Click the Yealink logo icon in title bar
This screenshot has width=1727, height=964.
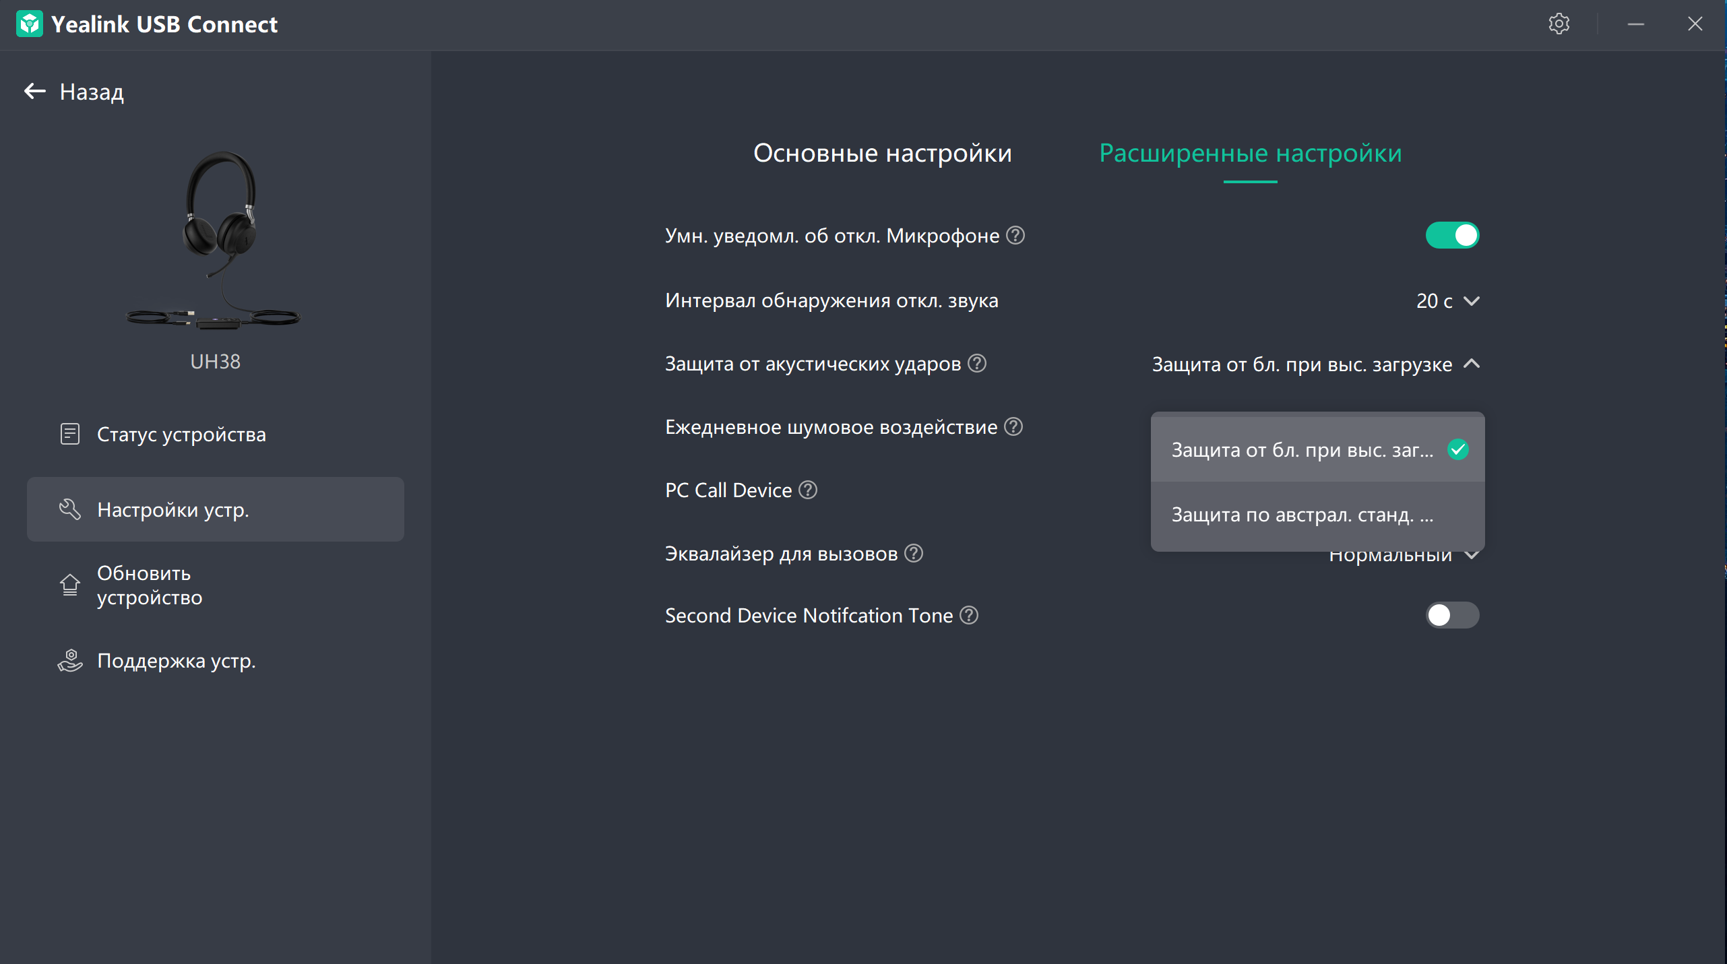click(x=30, y=24)
